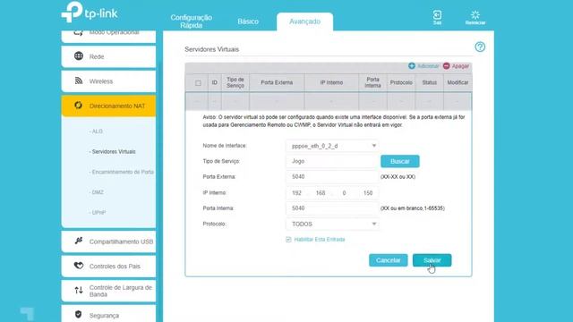Image resolution: width=573 pixels, height=322 pixels.
Task: Click the Protocolo column header
Action: click(x=401, y=82)
